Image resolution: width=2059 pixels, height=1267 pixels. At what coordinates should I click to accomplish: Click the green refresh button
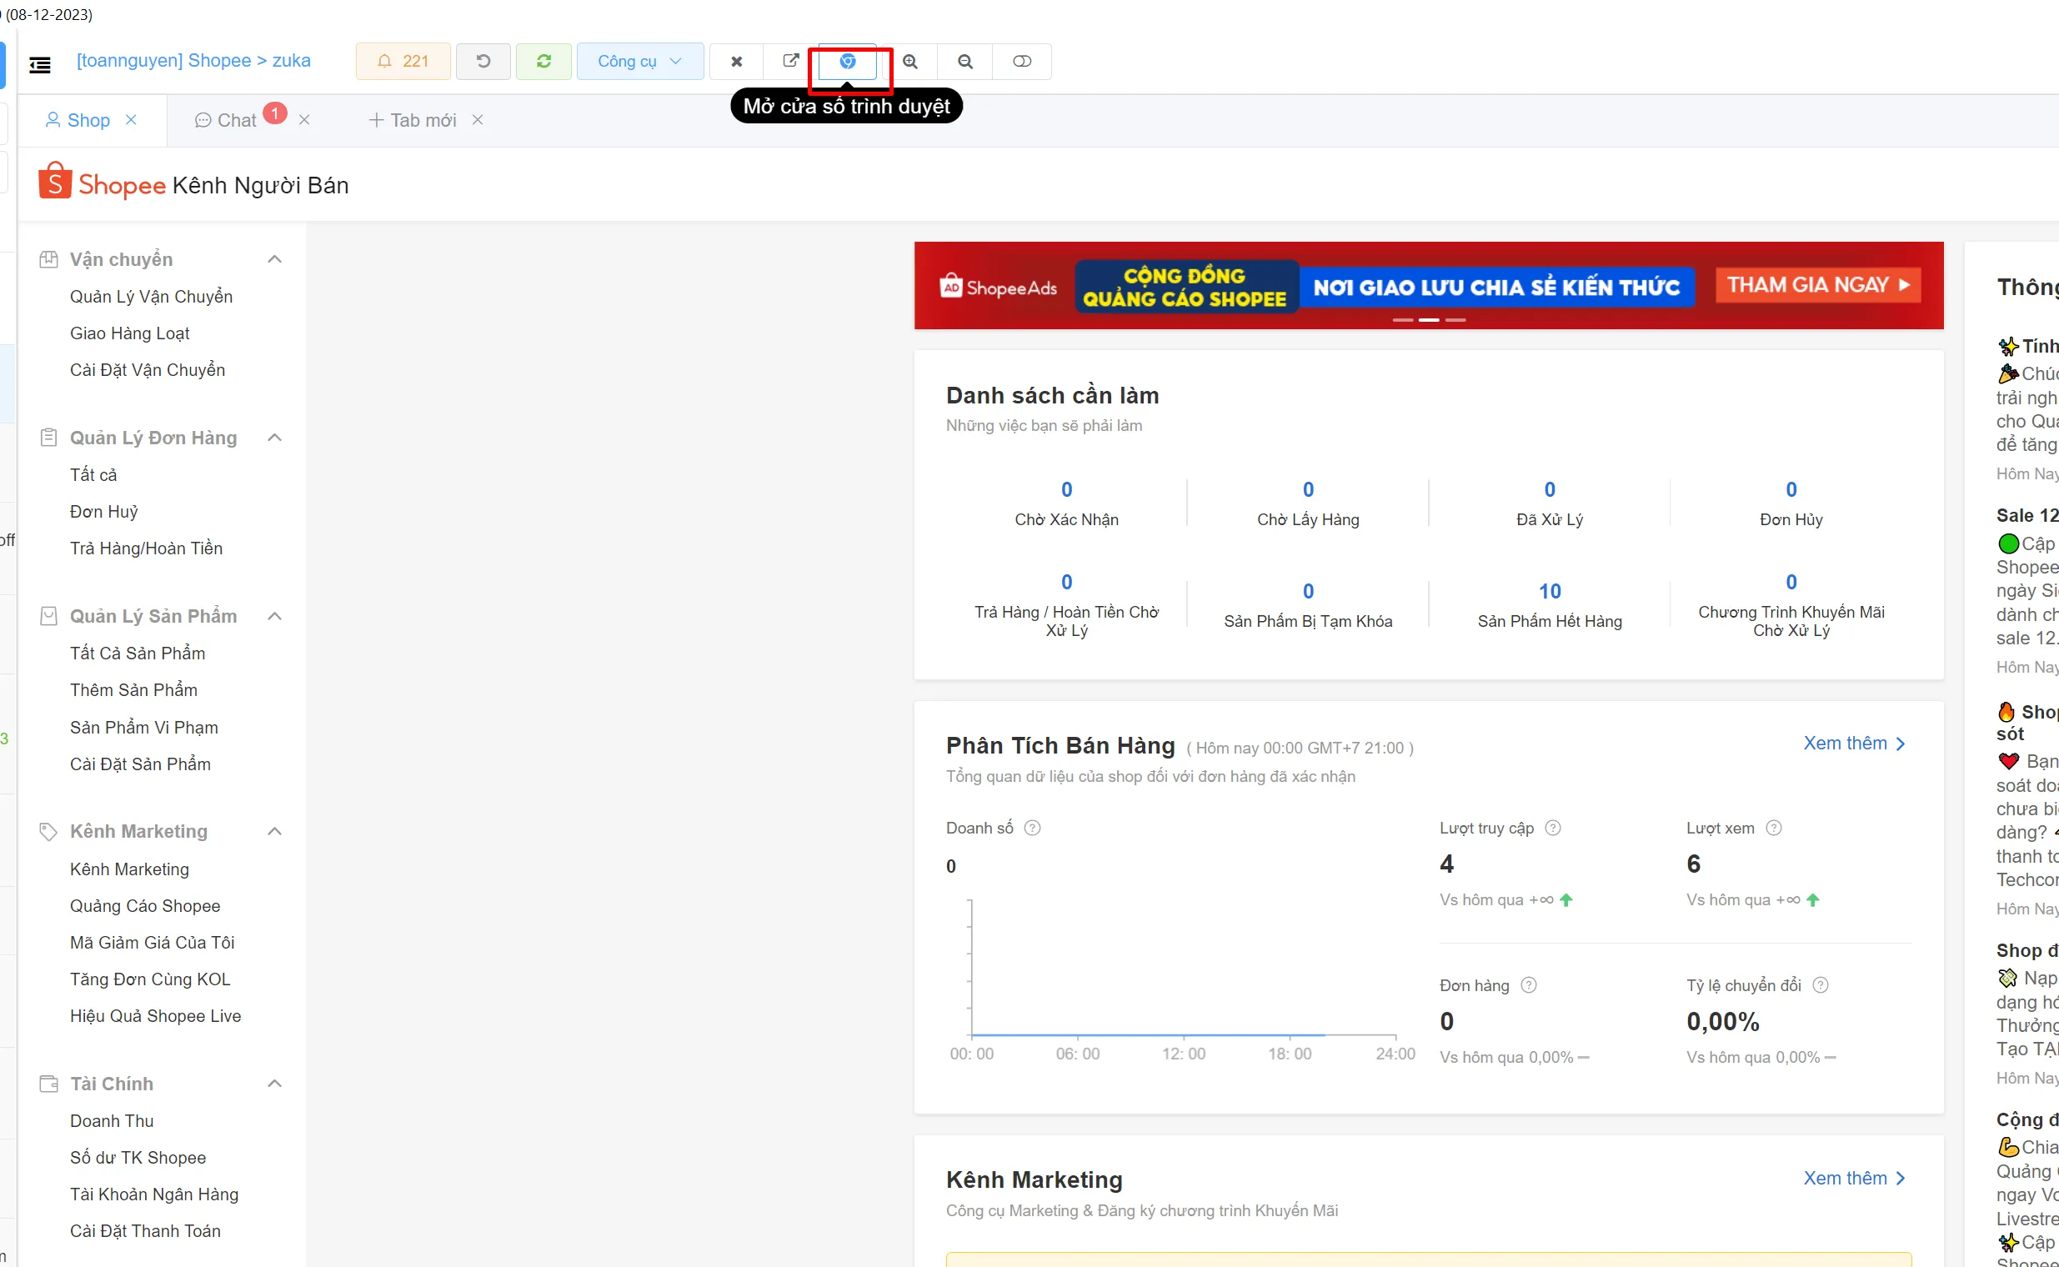pyautogui.click(x=544, y=61)
